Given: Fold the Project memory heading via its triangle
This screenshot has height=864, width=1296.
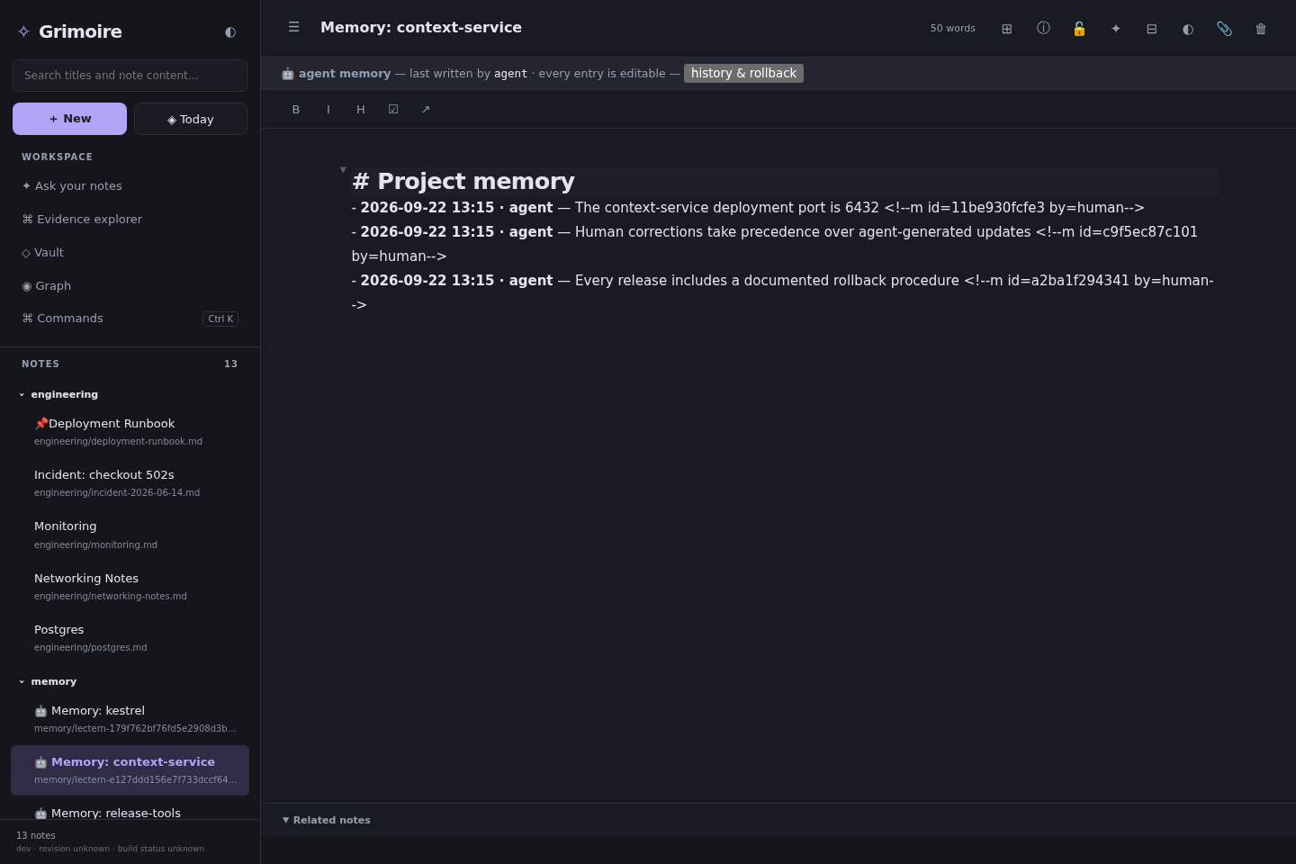Looking at the screenshot, I should (x=343, y=169).
